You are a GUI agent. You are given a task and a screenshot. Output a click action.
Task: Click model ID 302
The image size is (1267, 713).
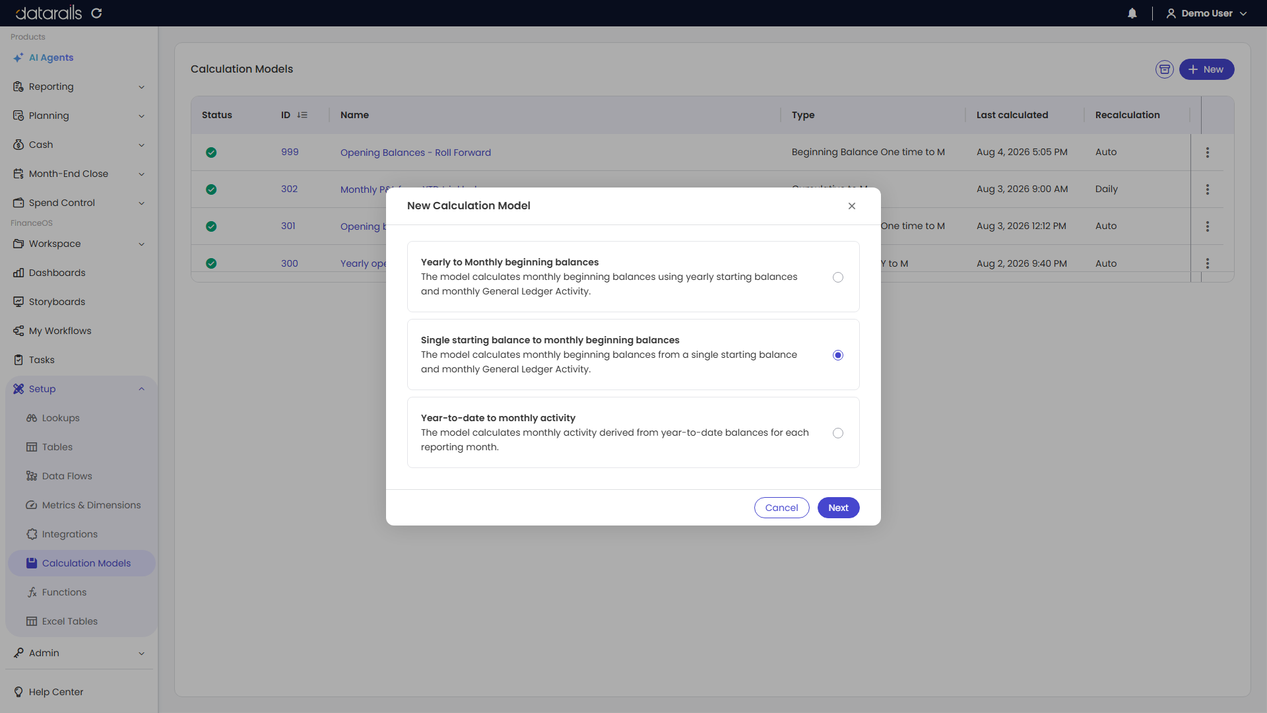tap(289, 189)
